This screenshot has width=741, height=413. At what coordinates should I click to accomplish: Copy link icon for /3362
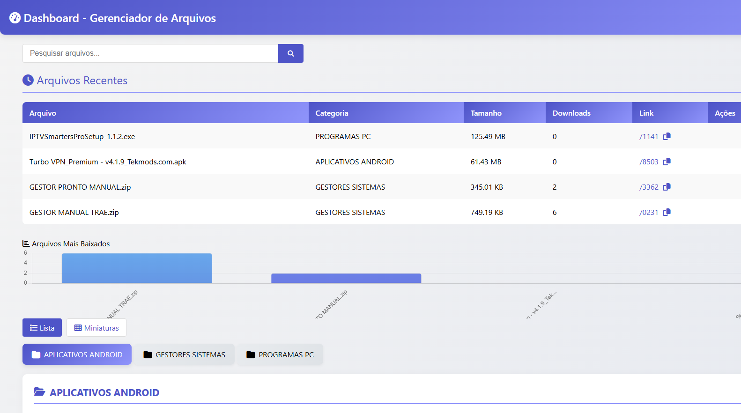coord(667,187)
